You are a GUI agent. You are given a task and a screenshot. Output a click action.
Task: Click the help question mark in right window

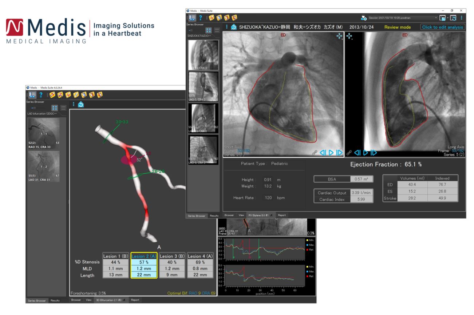200,17
